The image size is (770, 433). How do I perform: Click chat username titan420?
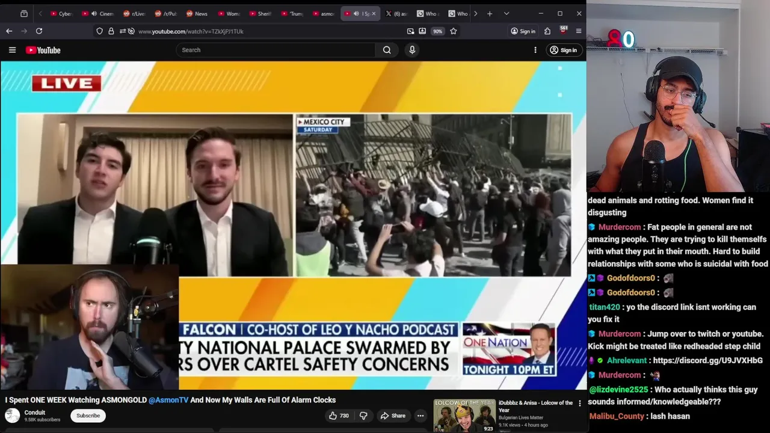[x=605, y=307]
